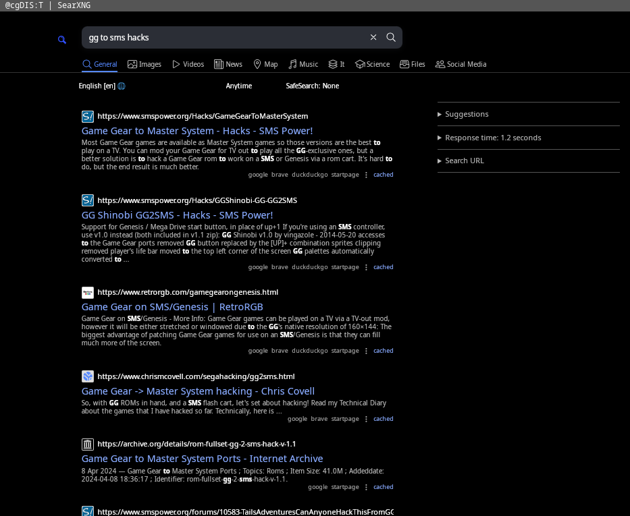The height and width of the screenshot is (516, 630).
Task: Click the smspower.org/Hacks/GameGearToMasterSystem URL
Action: click(203, 116)
